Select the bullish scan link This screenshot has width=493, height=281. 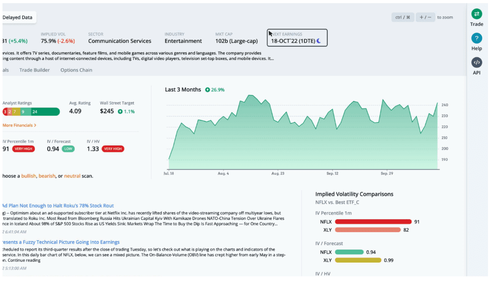28,176
